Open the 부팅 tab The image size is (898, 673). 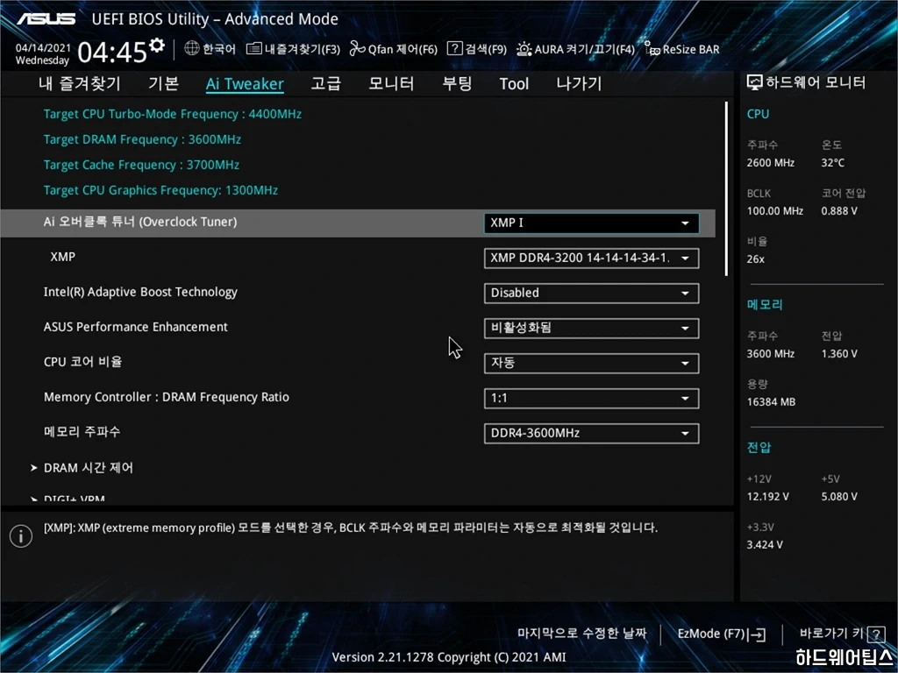click(456, 84)
